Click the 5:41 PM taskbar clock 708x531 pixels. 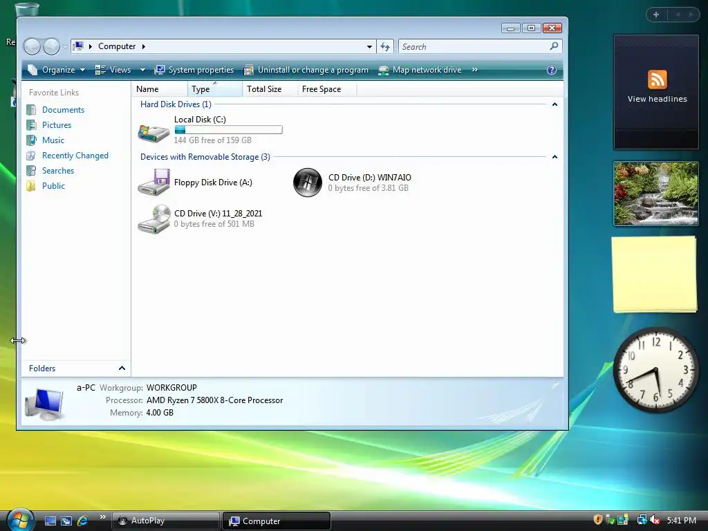tap(681, 520)
